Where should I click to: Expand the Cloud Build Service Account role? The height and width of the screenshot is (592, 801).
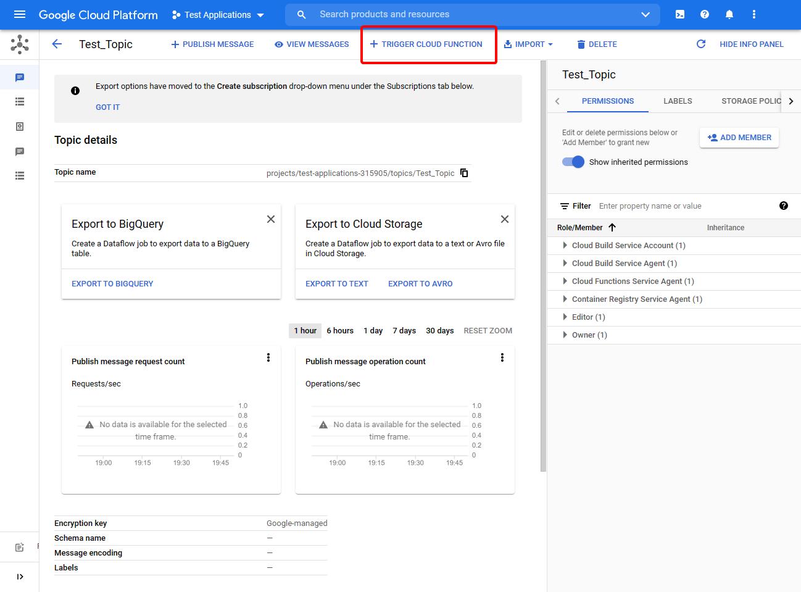565,245
